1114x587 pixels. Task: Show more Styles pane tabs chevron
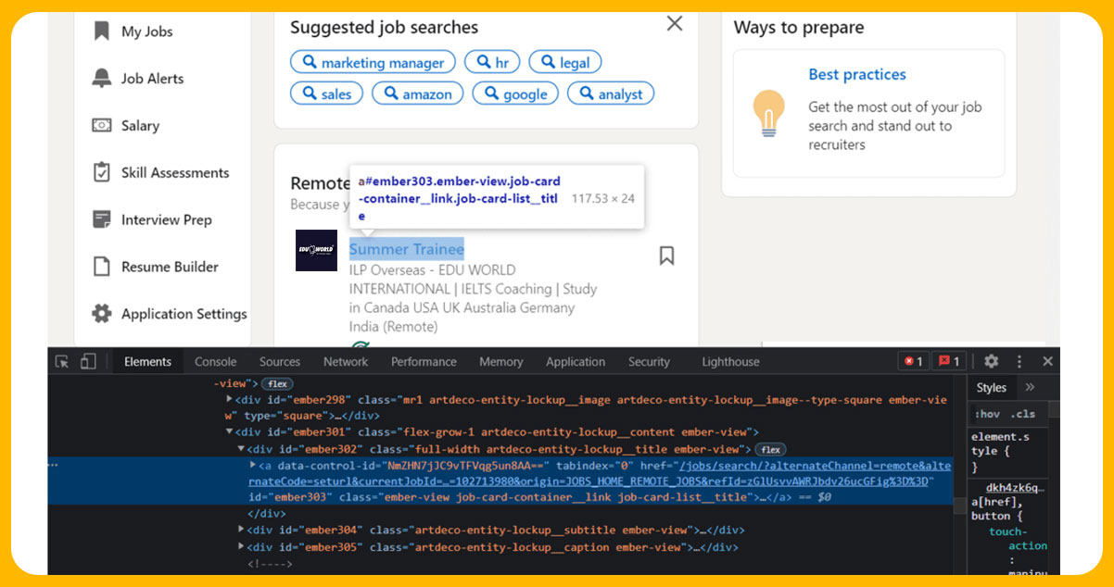(1030, 388)
